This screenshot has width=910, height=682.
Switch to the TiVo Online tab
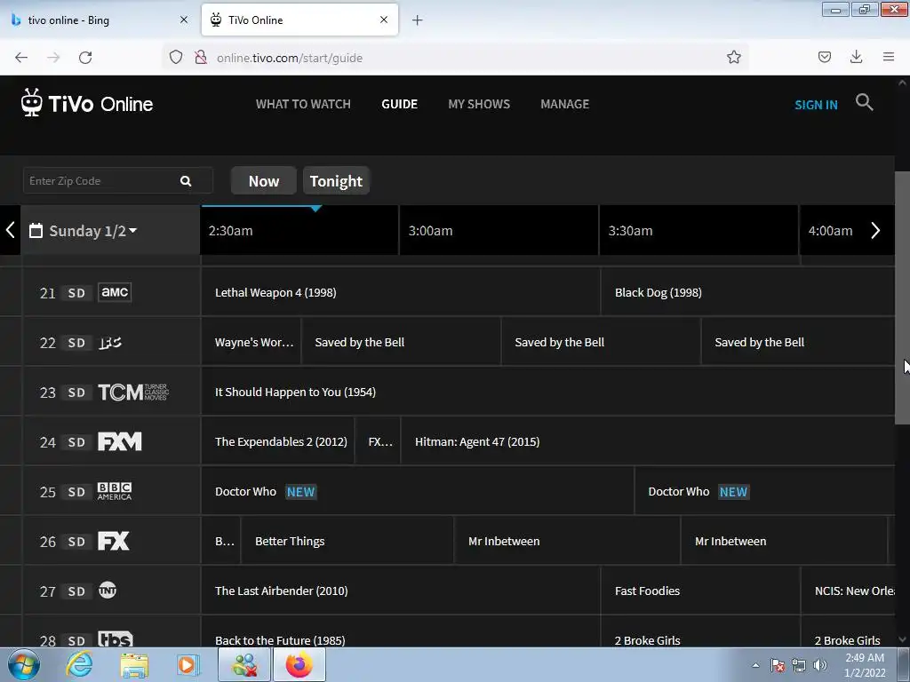point(299,20)
